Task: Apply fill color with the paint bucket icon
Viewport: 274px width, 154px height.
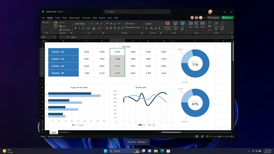Action: [94, 28]
